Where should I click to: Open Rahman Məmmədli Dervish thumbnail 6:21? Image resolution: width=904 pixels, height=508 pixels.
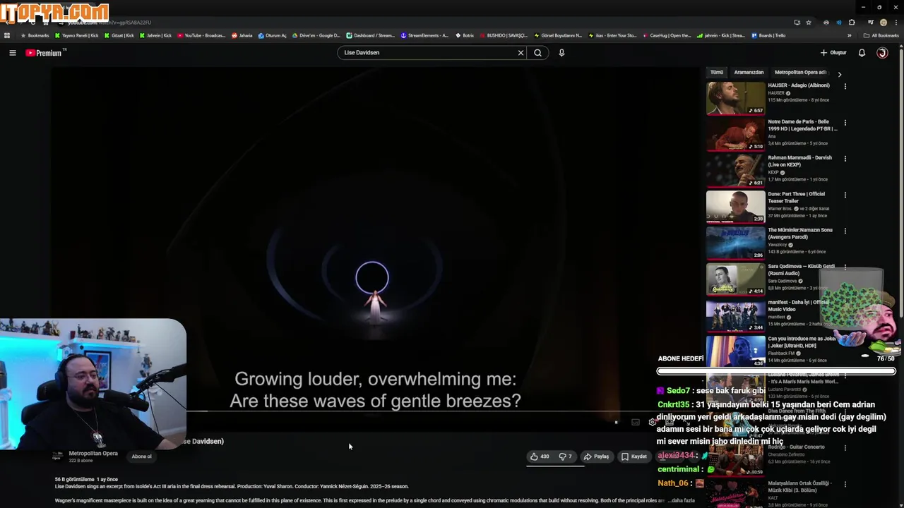735,171
